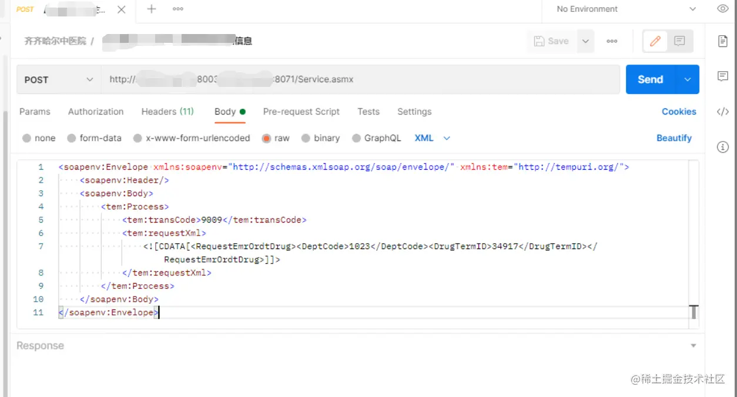Click the closing tem:requestXml tag on line 8
Viewport: 737px width, 397px height.
click(167, 272)
